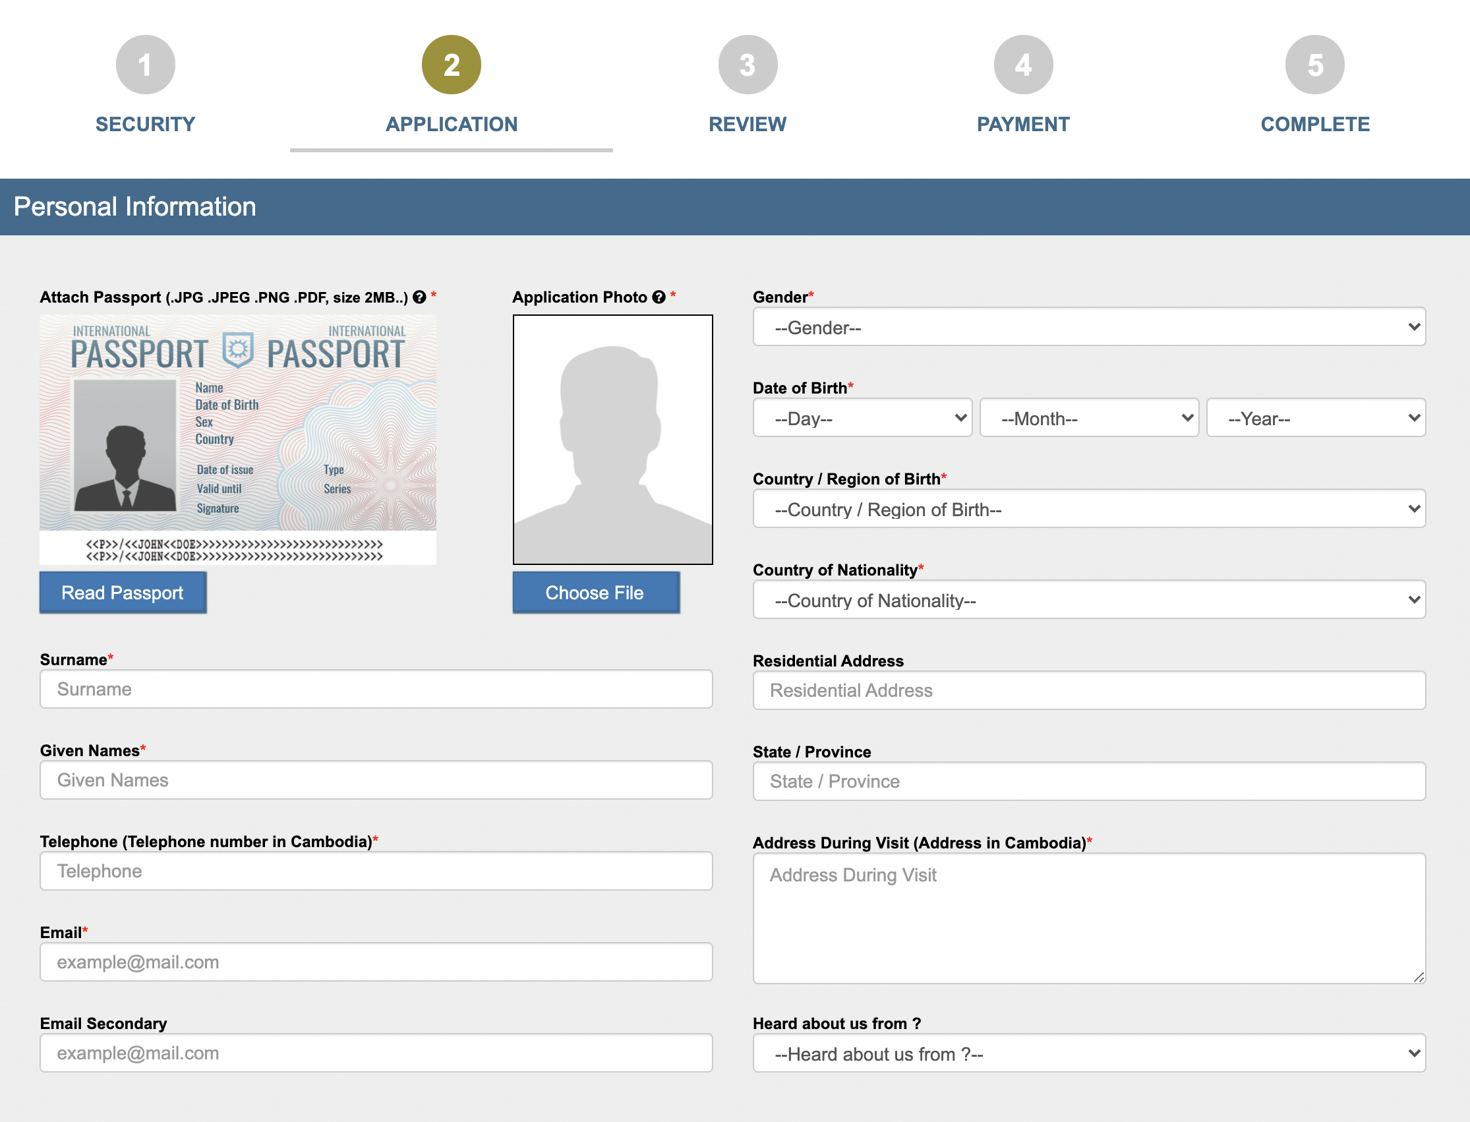Click the Read Passport button
This screenshot has width=1470, height=1122.
(123, 591)
